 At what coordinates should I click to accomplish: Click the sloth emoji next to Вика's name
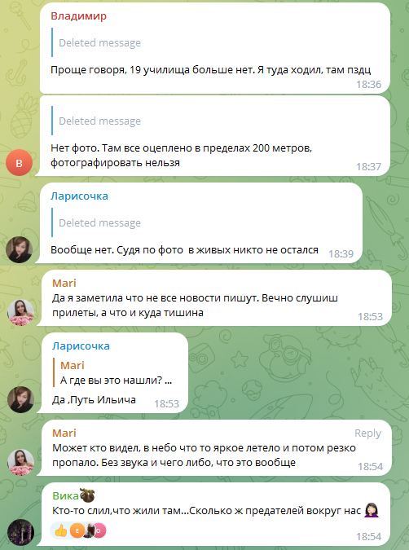[x=87, y=495]
